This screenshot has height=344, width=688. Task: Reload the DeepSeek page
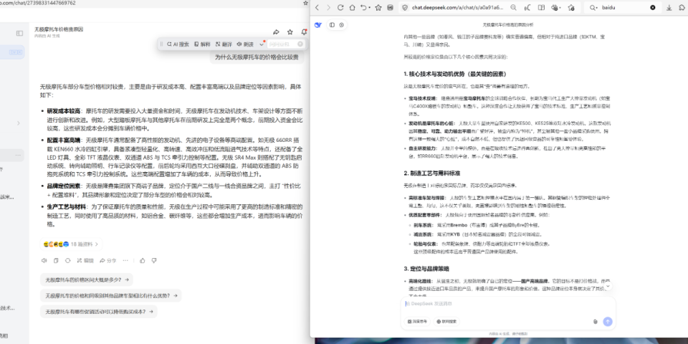point(340,7)
